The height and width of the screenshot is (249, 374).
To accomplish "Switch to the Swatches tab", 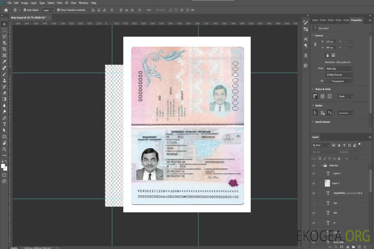I will tap(315, 20).
